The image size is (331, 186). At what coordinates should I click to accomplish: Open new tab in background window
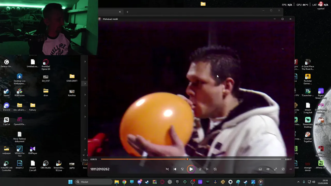pos(127,12)
